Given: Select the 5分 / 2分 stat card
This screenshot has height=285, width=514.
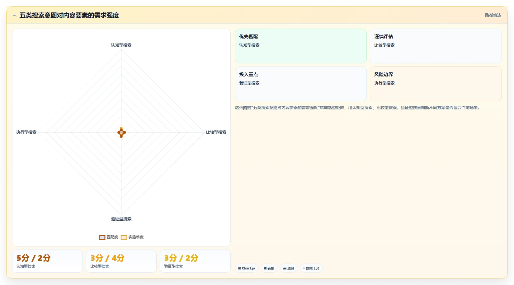Looking at the screenshot, I should 47,261.
